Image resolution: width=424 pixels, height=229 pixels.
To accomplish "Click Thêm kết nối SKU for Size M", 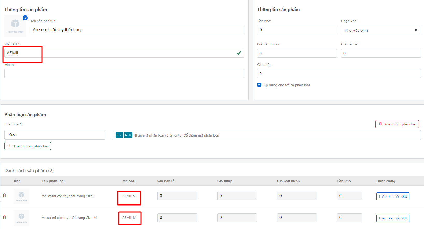I will (393, 218).
